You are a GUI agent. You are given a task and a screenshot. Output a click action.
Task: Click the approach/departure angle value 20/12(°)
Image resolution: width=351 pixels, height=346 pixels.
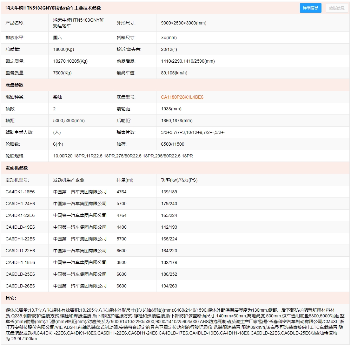click(x=169, y=49)
